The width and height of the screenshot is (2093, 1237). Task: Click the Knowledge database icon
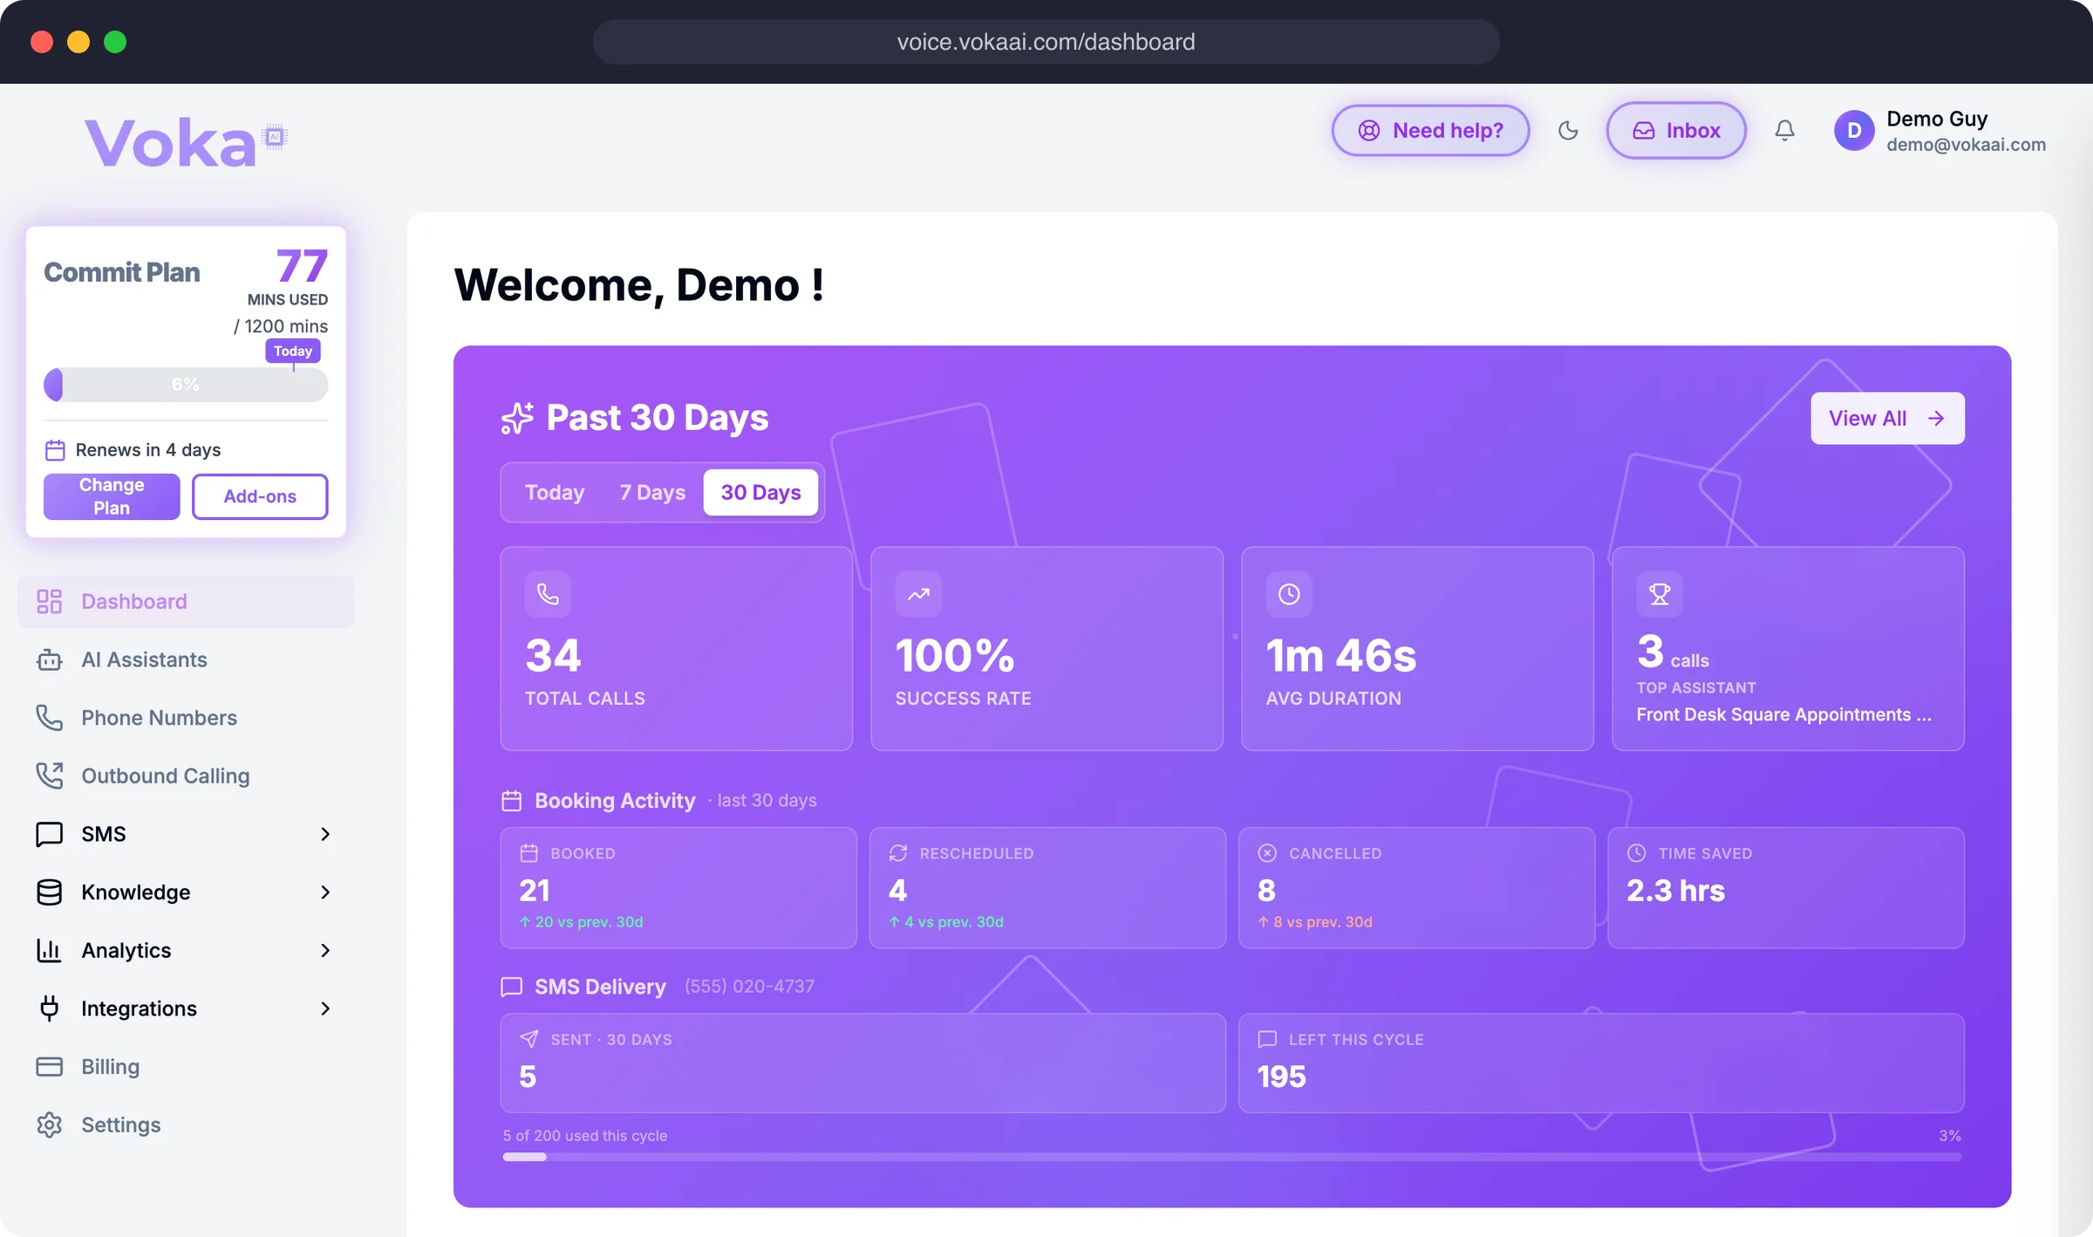(49, 892)
